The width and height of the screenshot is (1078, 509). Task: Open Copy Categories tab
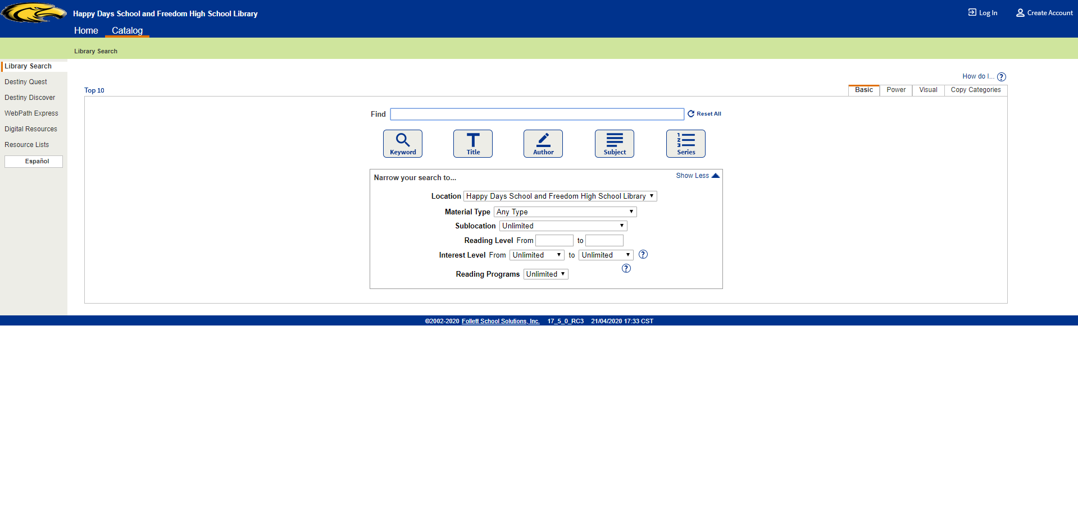tap(976, 90)
